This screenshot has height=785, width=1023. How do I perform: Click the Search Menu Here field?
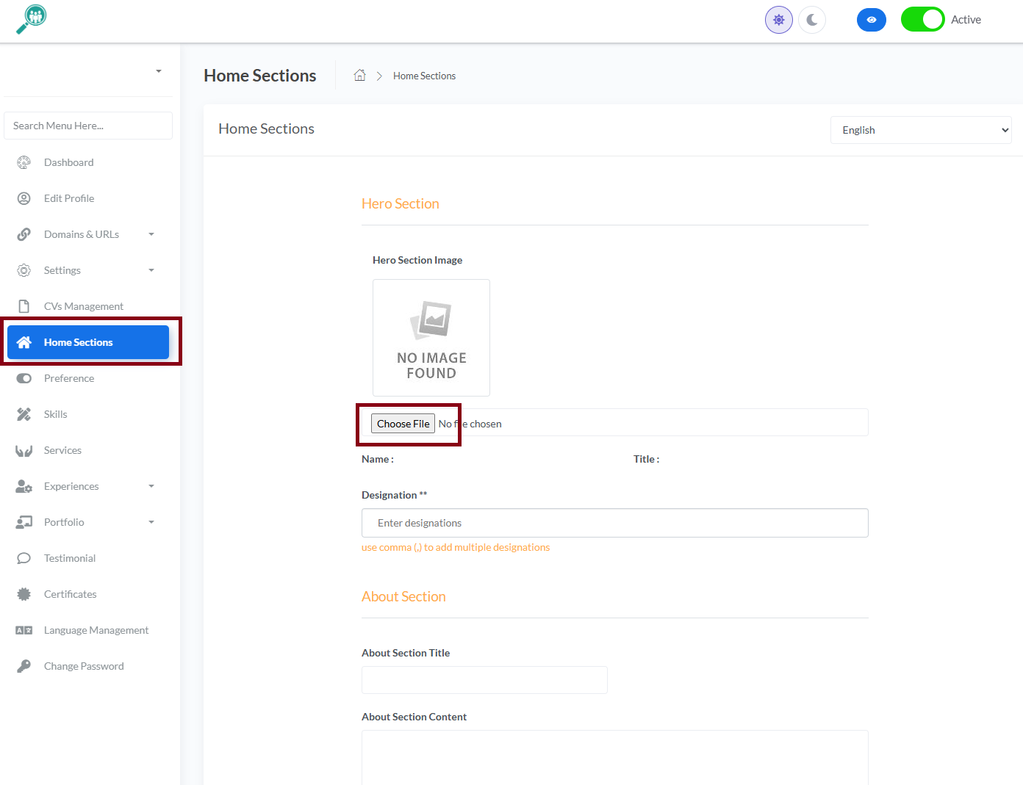tap(88, 126)
